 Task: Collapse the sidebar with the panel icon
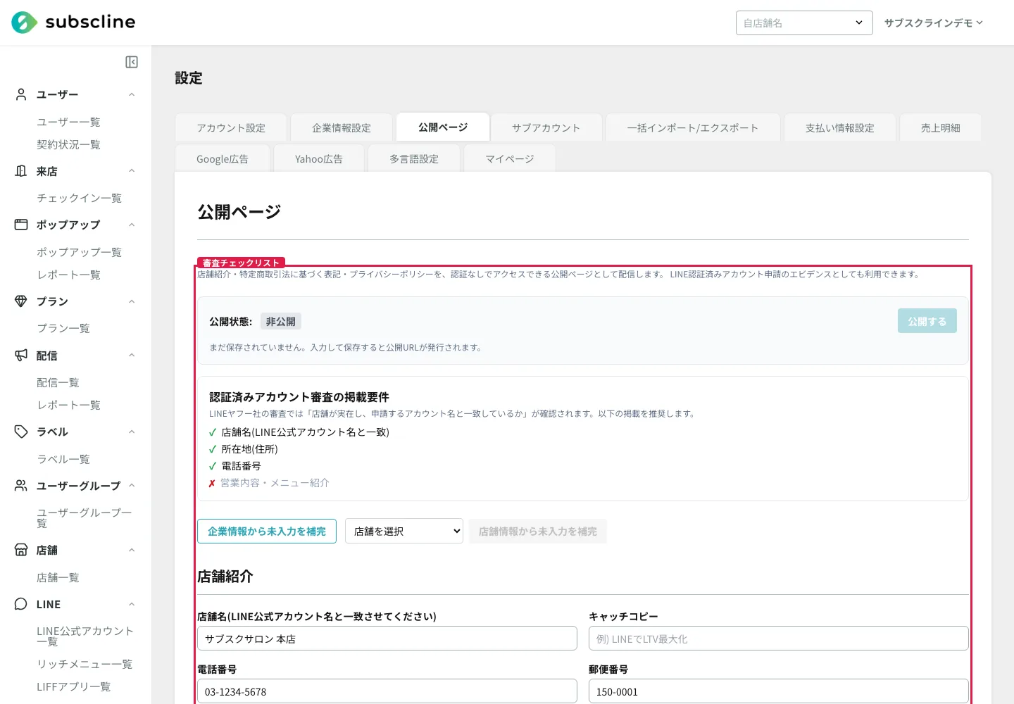point(132,62)
